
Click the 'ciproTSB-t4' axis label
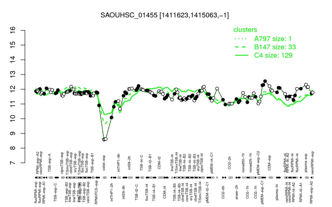(x=202, y=162)
